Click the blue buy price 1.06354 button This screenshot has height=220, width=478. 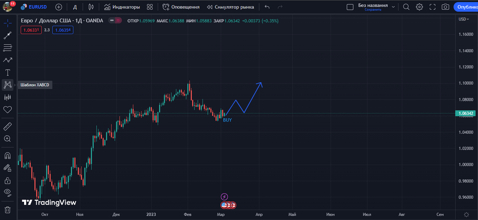(x=63, y=30)
